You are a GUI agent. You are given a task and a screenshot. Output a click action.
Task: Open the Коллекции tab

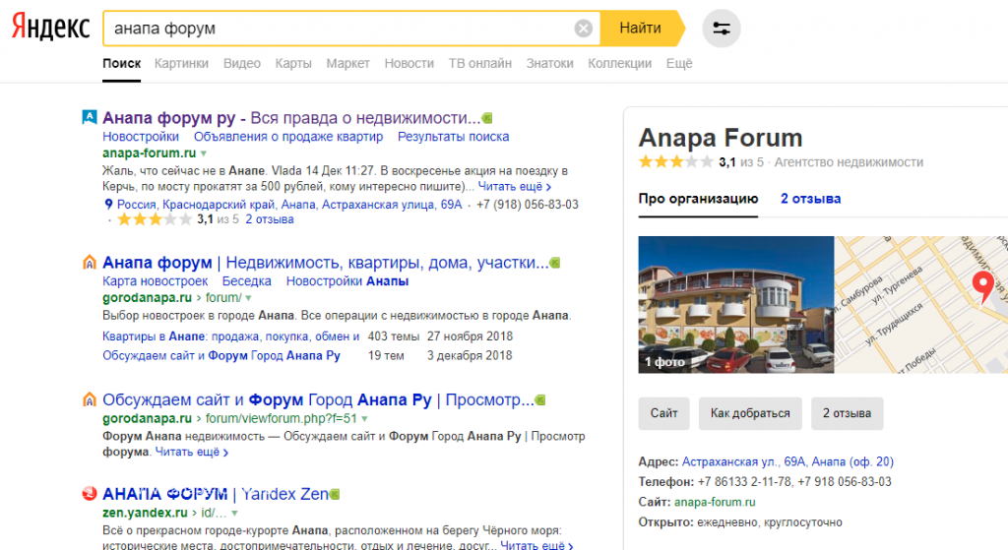pyautogui.click(x=620, y=64)
